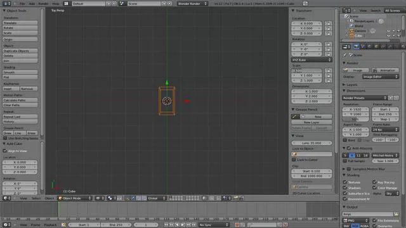
Task: Click the resolution percentage slider at 50%
Action: (355, 119)
